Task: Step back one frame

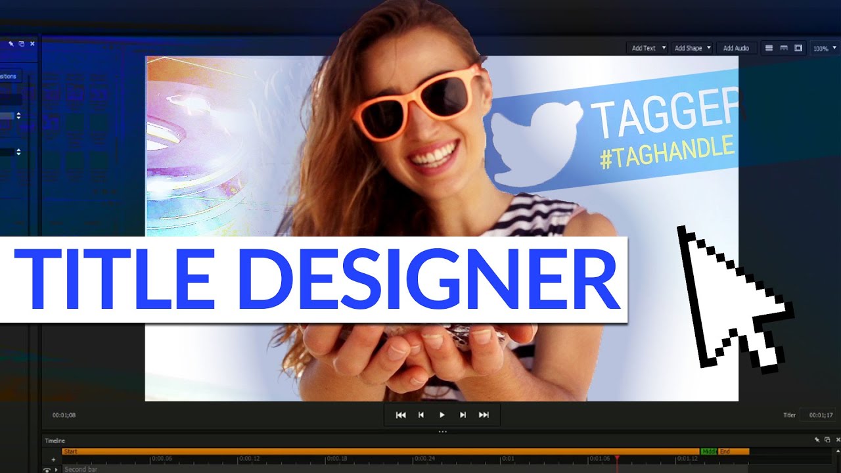Action: click(421, 415)
